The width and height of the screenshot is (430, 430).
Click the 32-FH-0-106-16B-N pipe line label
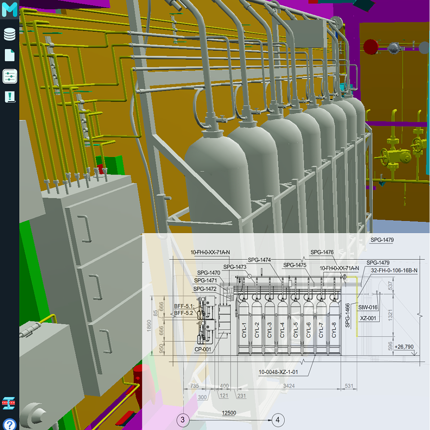pyautogui.click(x=394, y=270)
